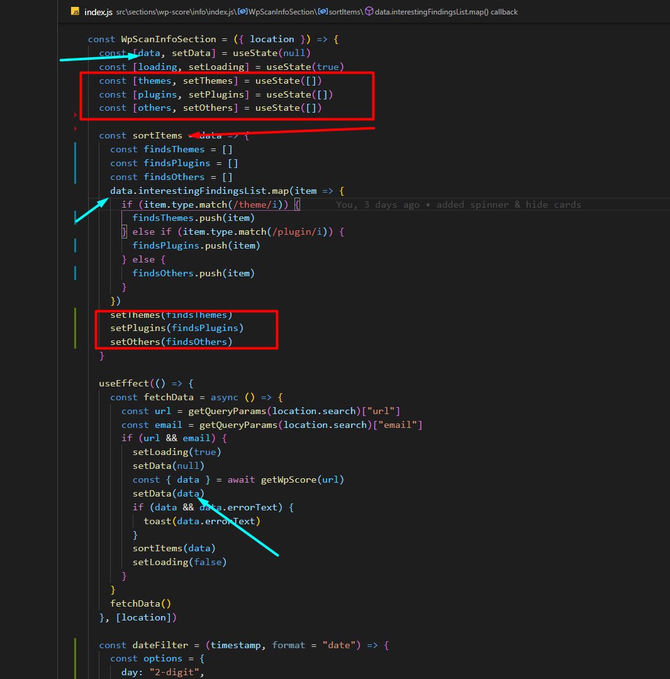Click the line 'setLoading(true)'
The width and height of the screenshot is (670, 679).
tap(177, 452)
